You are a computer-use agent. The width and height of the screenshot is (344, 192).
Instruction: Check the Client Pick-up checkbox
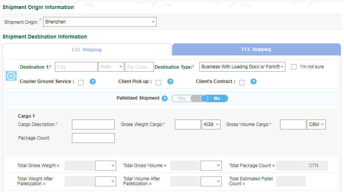coord(159,83)
